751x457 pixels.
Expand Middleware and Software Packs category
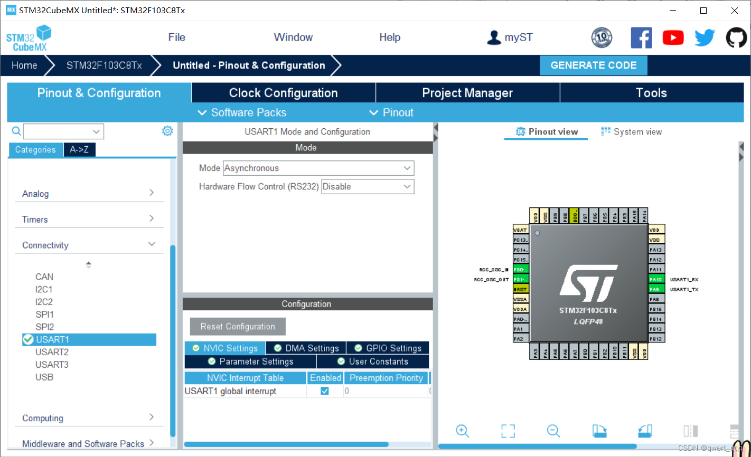(x=89, y=444)
